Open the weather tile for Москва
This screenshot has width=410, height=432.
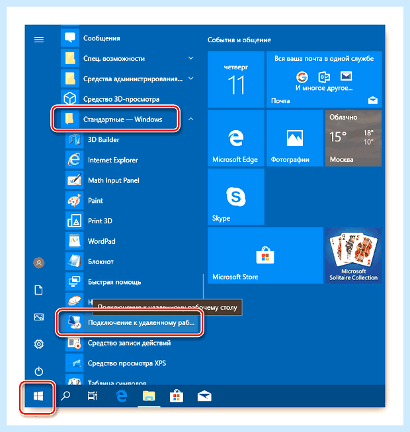coord(353,138)
